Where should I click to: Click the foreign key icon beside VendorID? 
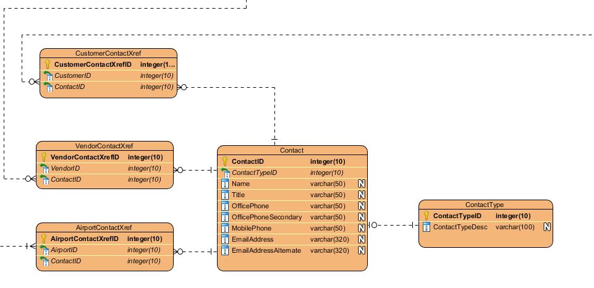click(x=44, y=168)
